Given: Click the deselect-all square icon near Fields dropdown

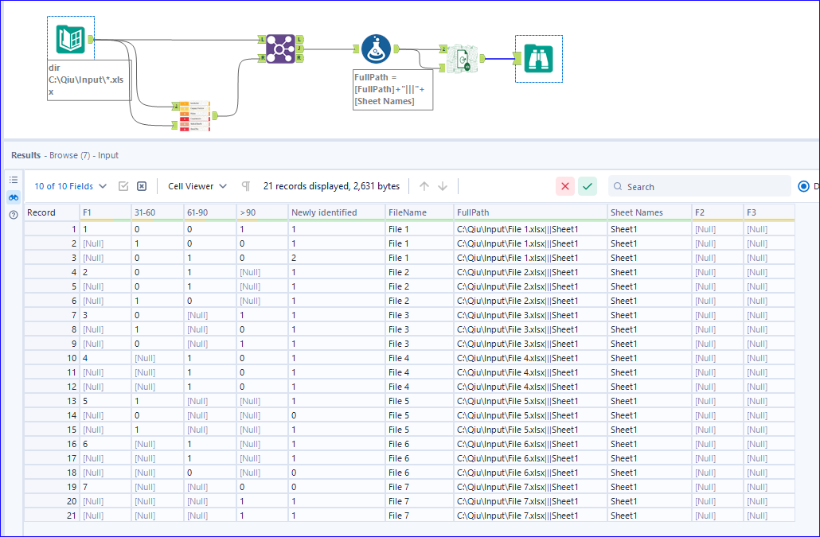Looking at the screenshot, I should coord(141,185).
